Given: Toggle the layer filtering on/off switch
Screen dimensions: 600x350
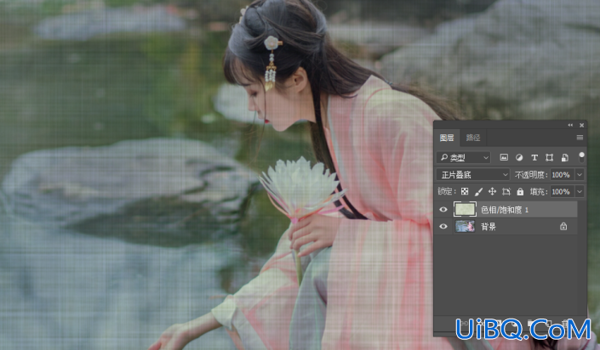Looking at the screenshot, I should [581, 157].
